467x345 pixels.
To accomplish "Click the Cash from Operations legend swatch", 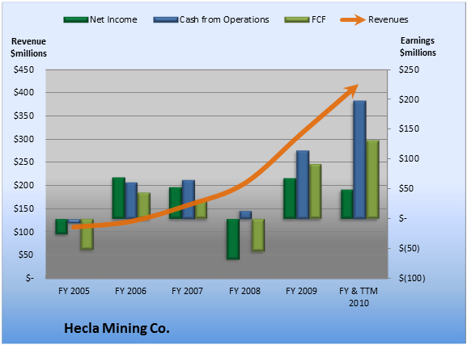I will (x=166, y=20).
